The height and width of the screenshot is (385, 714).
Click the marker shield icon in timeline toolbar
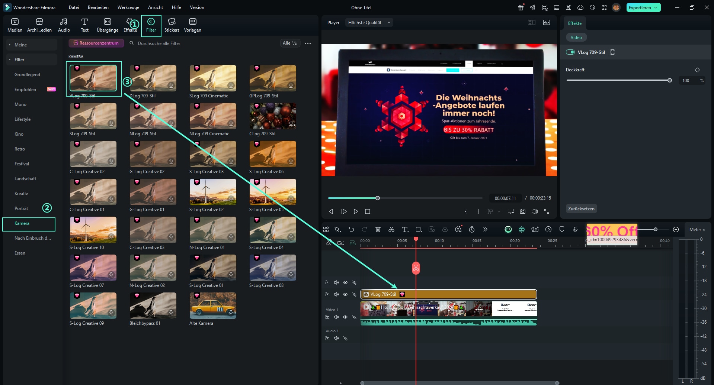pyautogui.click(x=562, y=229)
